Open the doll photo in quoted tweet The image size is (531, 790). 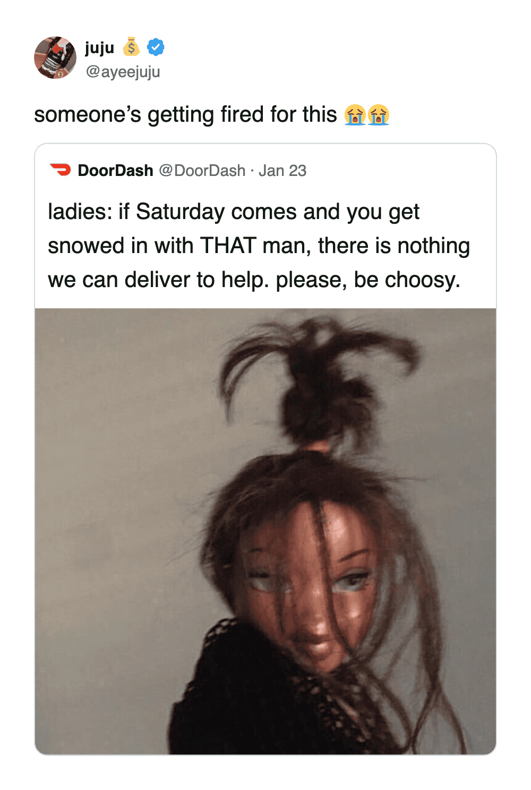[265, 531]
